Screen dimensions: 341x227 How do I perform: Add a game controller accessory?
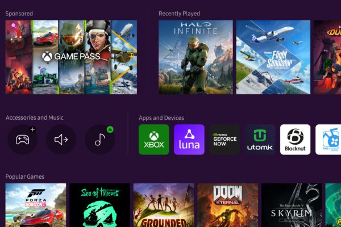23,140
